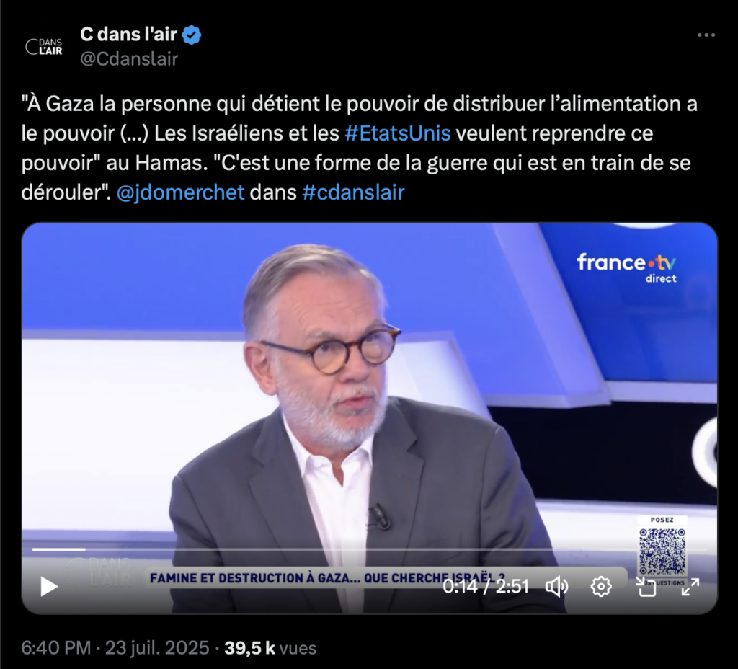Mute the video sound
This screenshot has height=669, width=738.
pos(557,587)
